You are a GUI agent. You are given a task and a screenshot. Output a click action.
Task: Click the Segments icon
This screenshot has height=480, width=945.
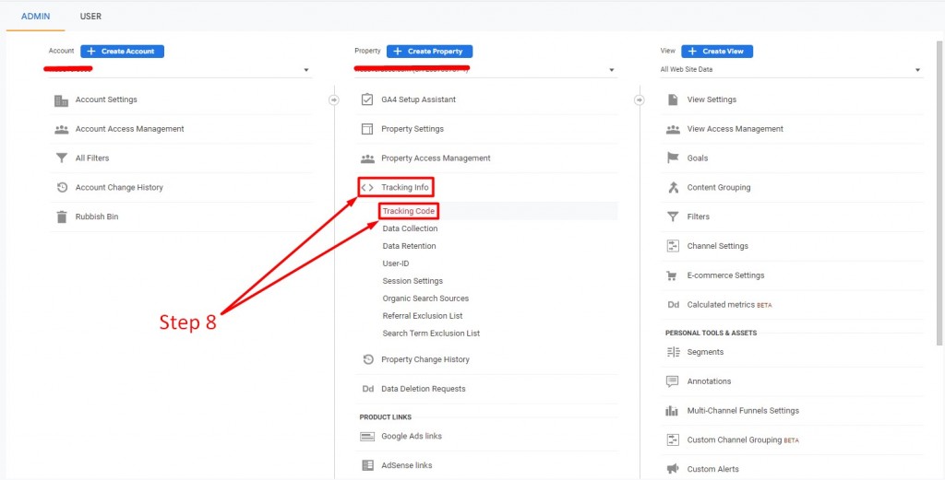point(673,353)
